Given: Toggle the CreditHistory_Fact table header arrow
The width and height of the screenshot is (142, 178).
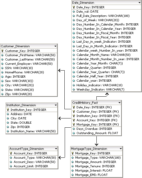Looking at the screenshot, I should click(x=120, y=103).
